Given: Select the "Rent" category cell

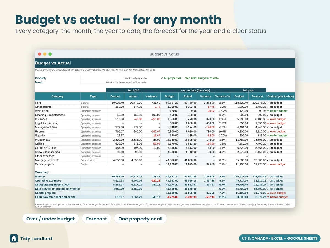Looking at the screenshot, I should [57, 103].
